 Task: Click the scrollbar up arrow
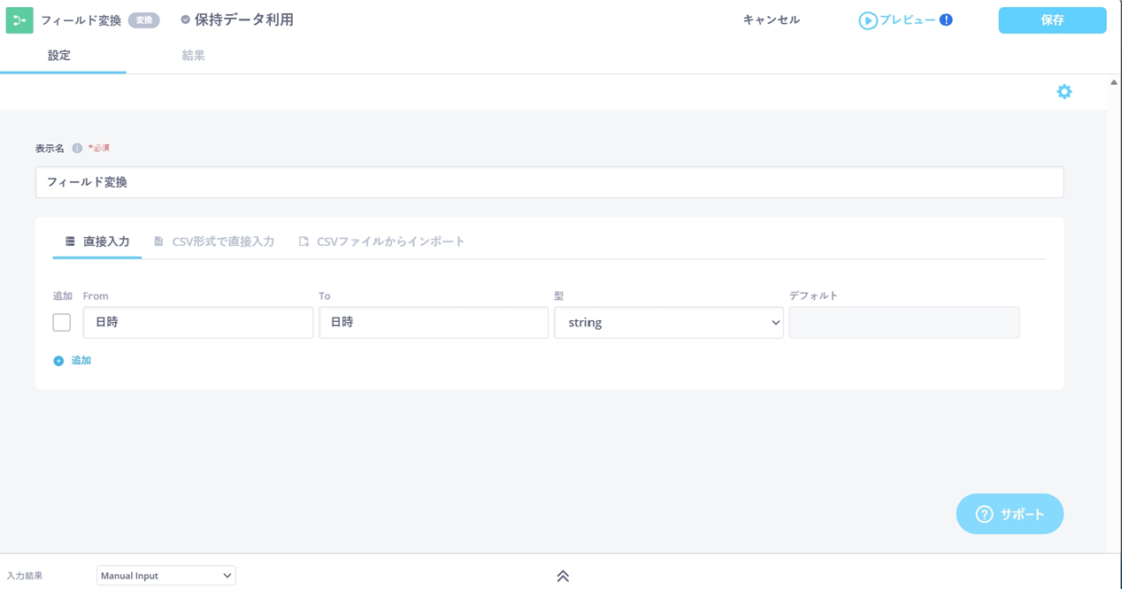coord(1114,82)
